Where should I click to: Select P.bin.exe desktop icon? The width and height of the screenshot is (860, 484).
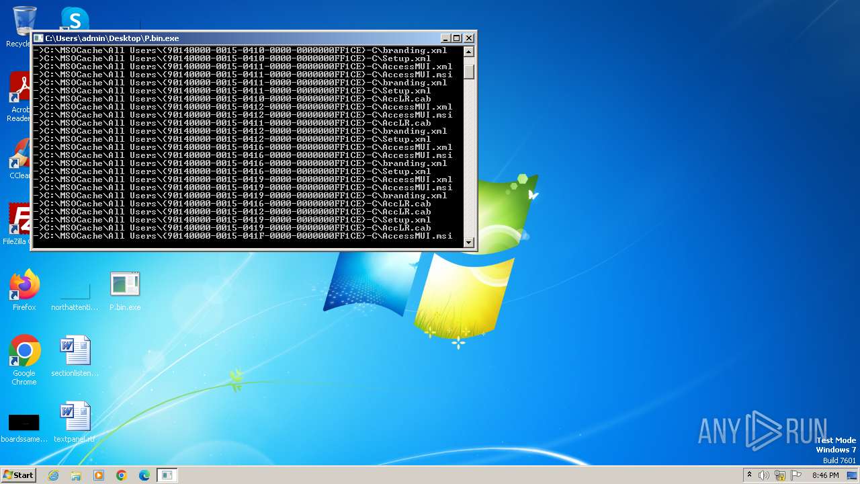(125, 290)
